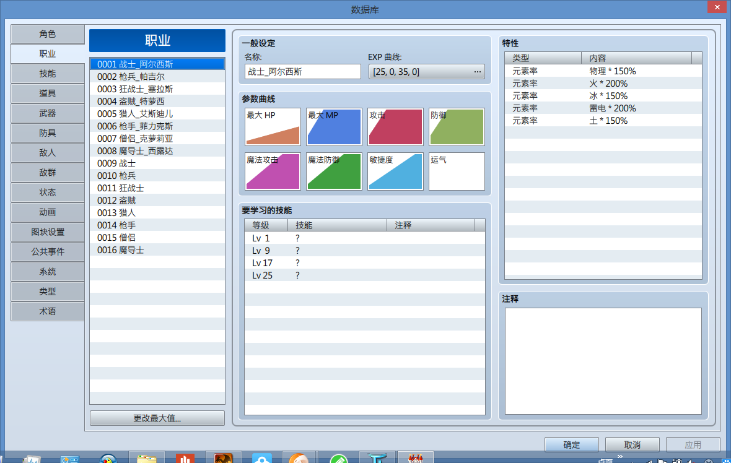Edit the class name field 战士_阿尔西斯
Viewport: 731px width, 463px height.
pos(302,72)
